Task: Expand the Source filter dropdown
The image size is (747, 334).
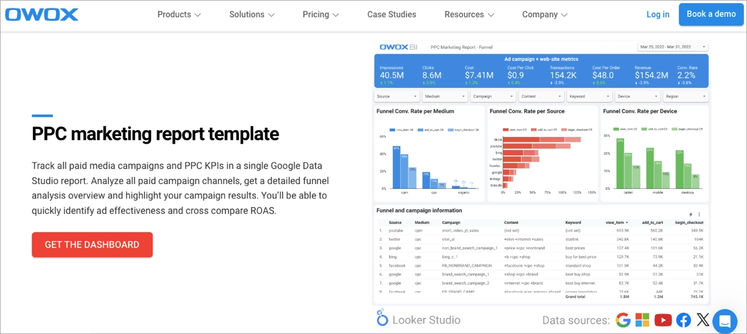Action: [397, 96]
